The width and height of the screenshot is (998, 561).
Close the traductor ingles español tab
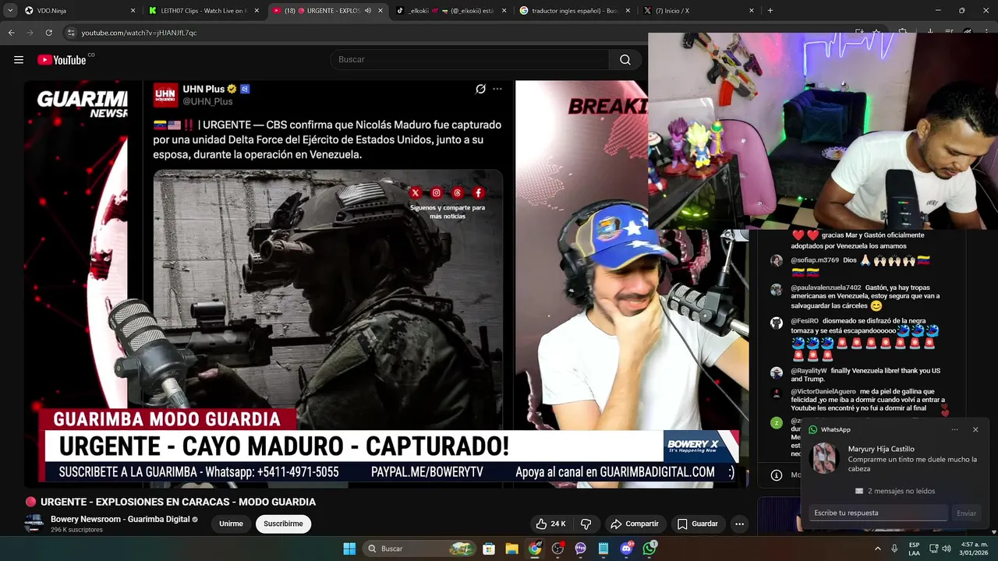pos(628,11)
